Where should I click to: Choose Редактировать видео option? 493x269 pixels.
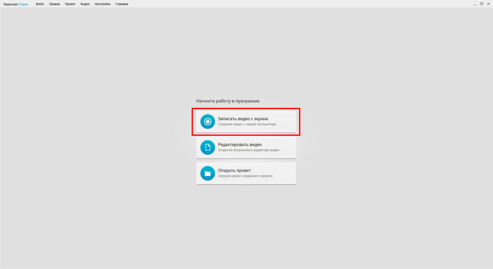[x=246, y=148]
